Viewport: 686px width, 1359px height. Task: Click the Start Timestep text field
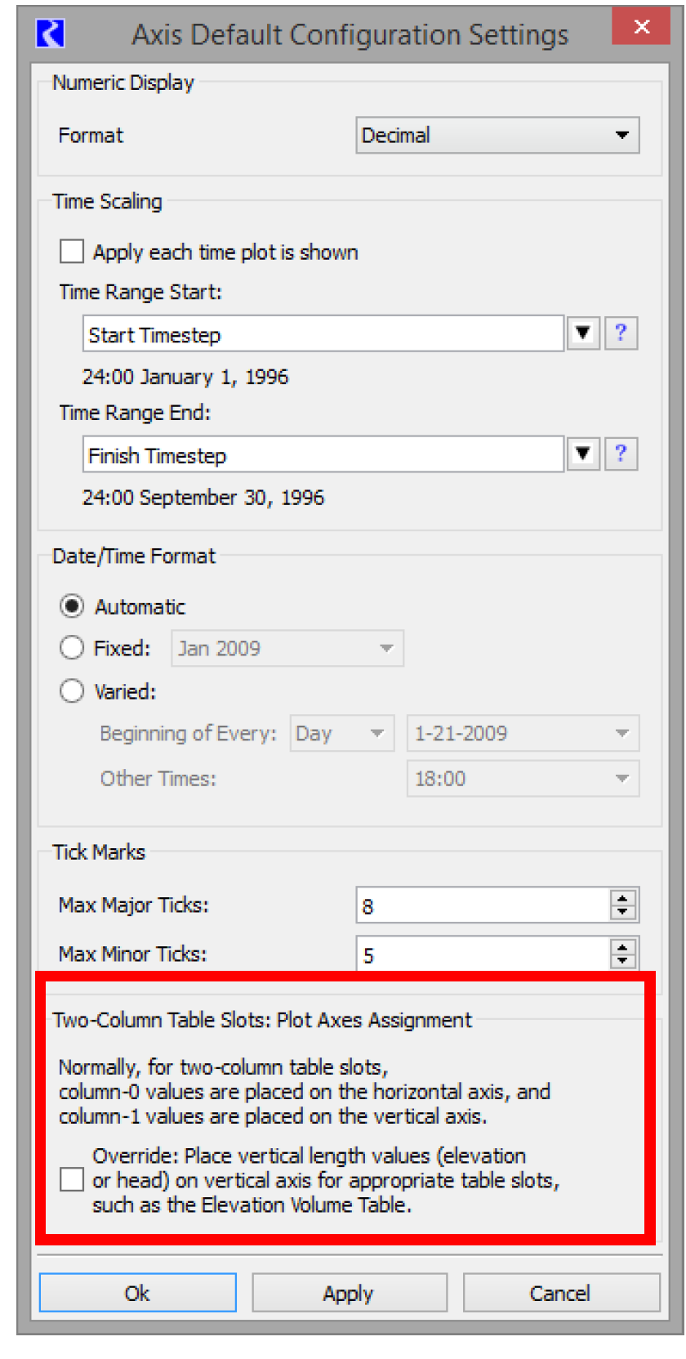(x=323, y=334)
